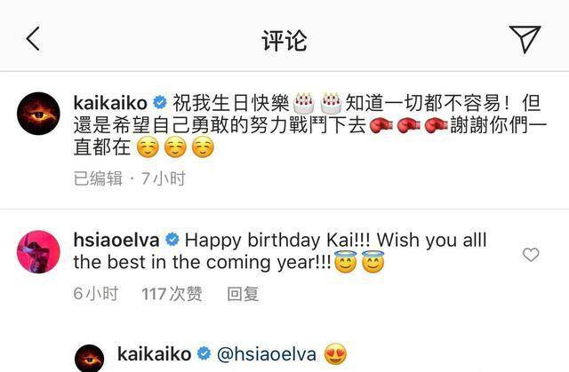The width and height of the screenshot is (569, 372).
Task: Open kaikaiko's avatar in the caption
Action: coord(38,114)
